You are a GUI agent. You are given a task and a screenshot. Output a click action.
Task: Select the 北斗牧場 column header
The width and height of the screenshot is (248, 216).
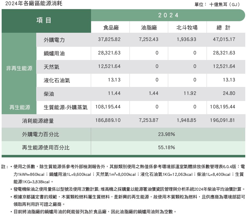187,28
